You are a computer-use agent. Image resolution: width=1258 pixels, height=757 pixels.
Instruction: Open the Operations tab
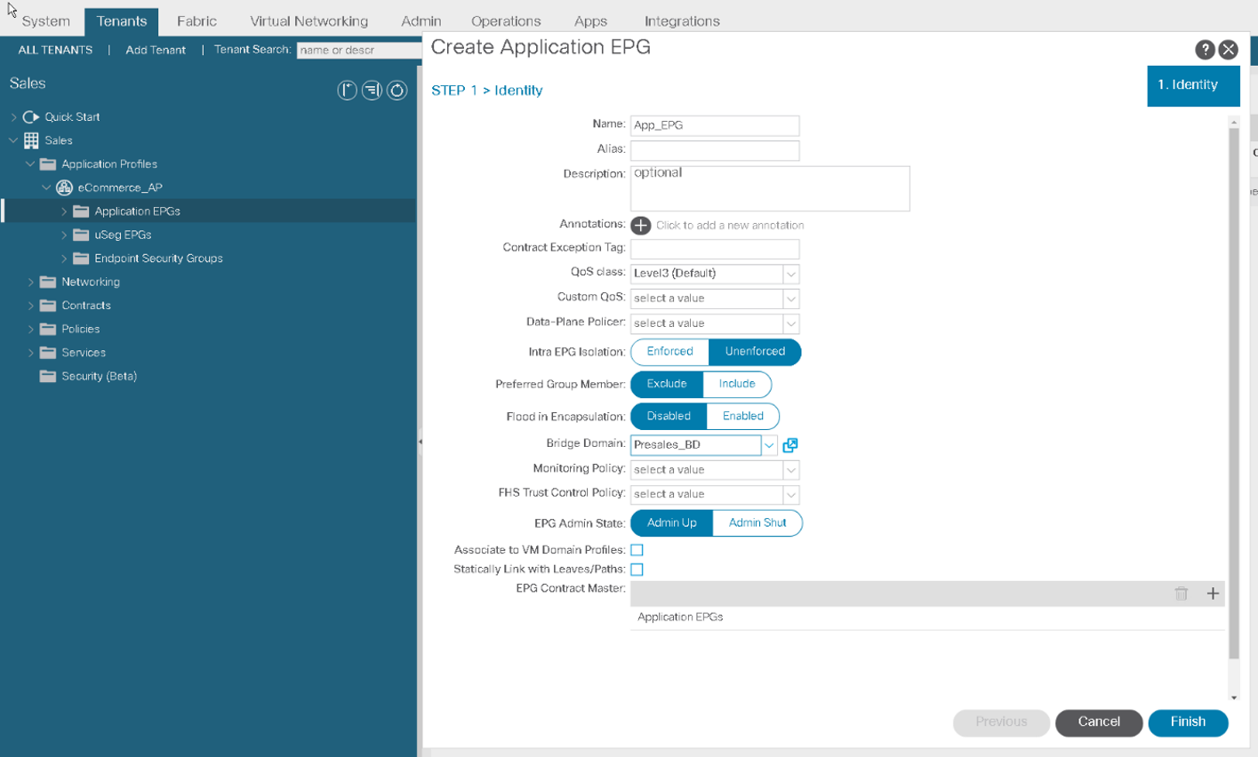[506, 21]
